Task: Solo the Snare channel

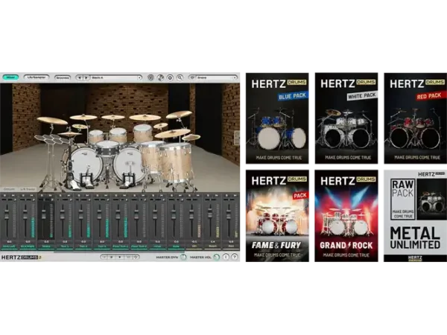Action: (x=42, y=195)
